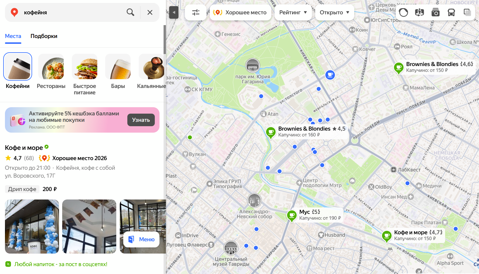Click the Капучино: от 190 ₽ map label

(320, 218)
